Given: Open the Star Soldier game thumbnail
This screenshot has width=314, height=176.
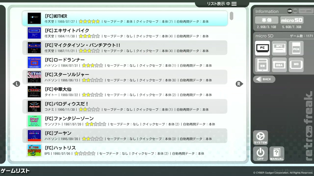Looking at the screenshot, I should point(34,77).
